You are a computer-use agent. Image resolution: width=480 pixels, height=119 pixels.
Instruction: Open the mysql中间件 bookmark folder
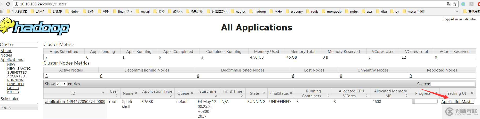414,11
